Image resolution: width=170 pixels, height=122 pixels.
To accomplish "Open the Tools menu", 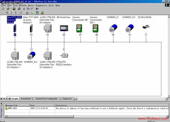I will (51, 5).
